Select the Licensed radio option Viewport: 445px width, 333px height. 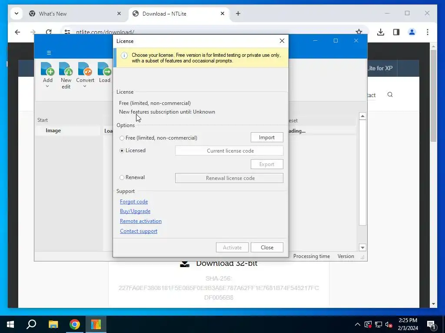[x=122, y=150]
